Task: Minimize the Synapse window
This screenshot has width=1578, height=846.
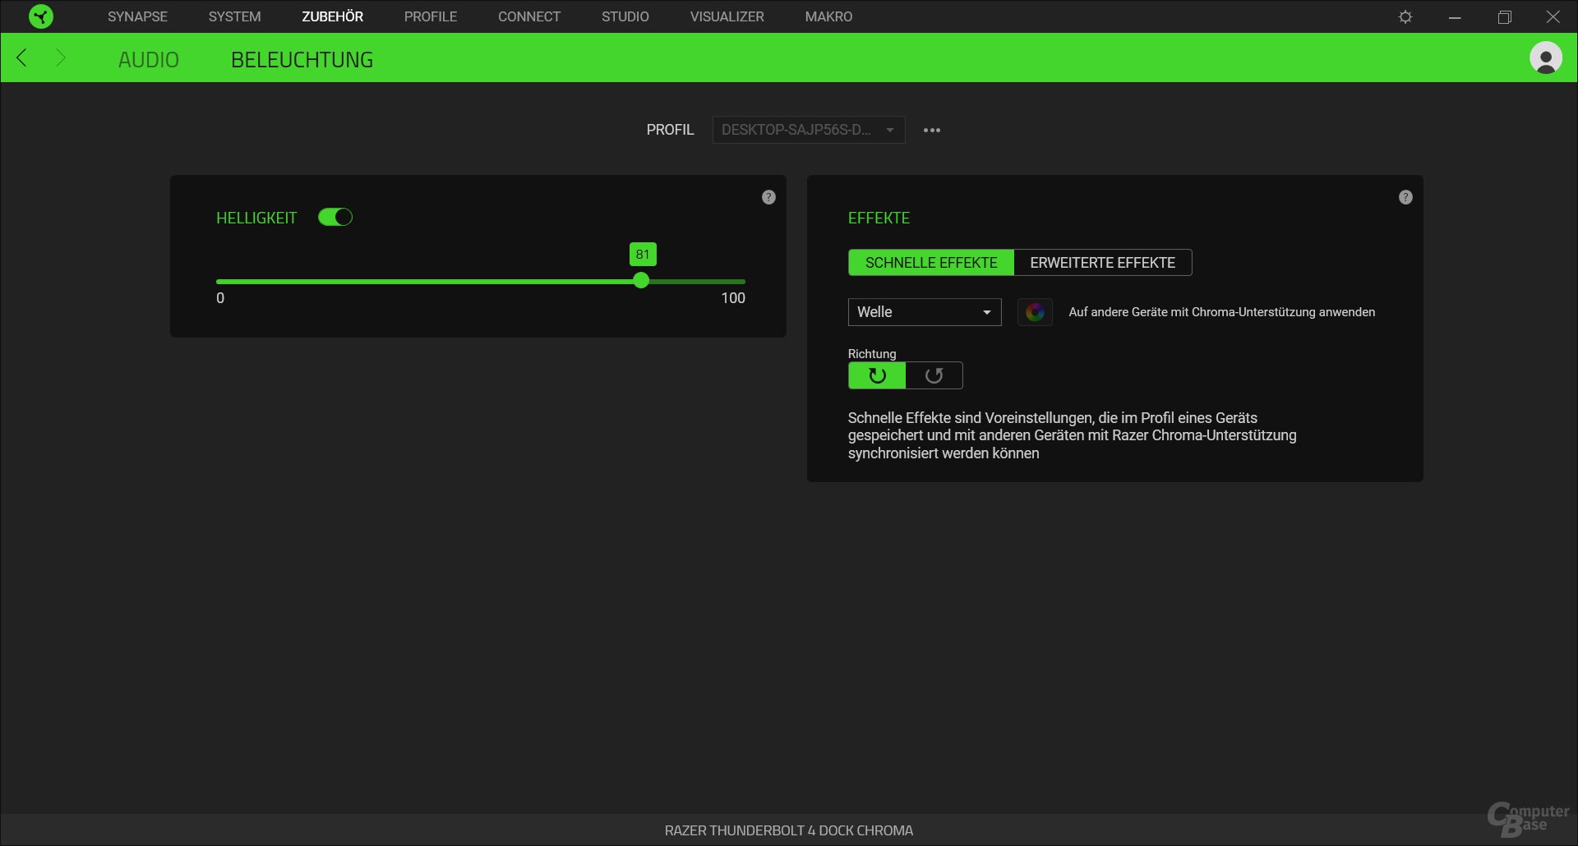Action: pyautogui.click(x=1455, y=16)
